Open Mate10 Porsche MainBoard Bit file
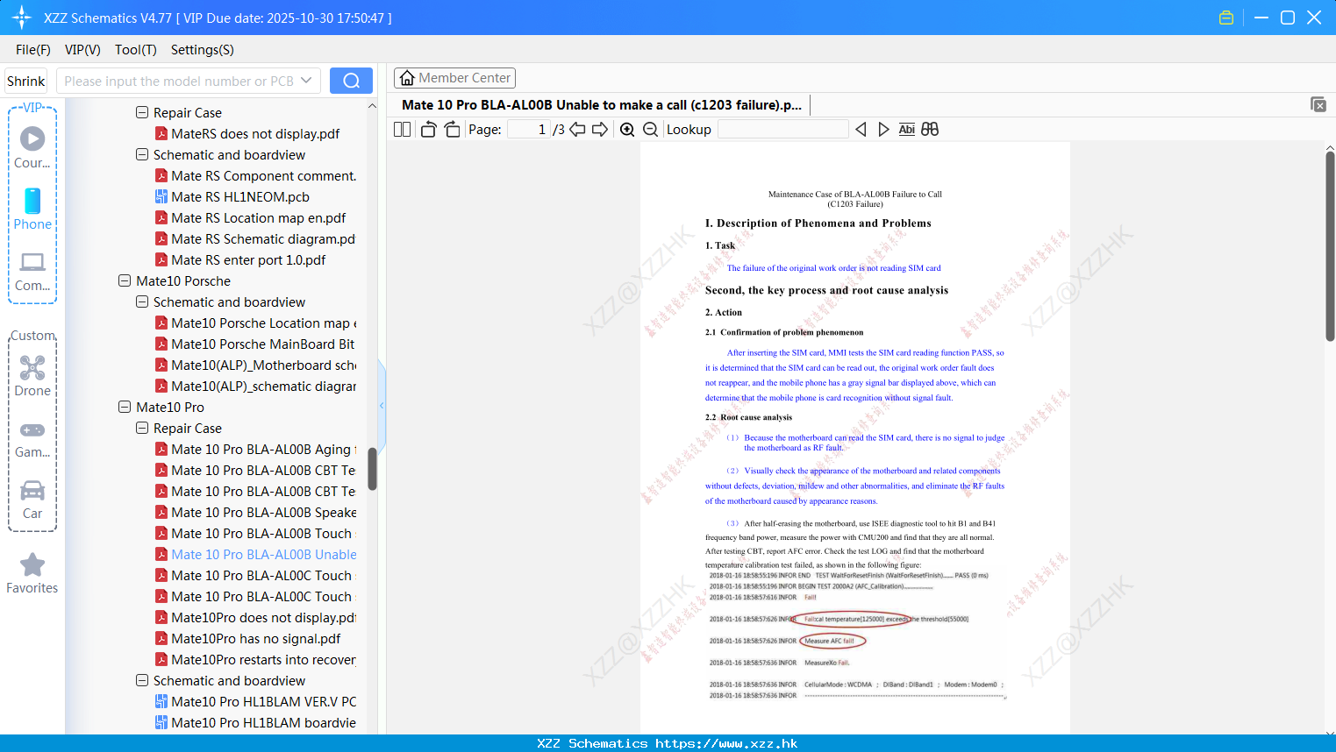Screen dimensions: 1336x752 (256, 344)
